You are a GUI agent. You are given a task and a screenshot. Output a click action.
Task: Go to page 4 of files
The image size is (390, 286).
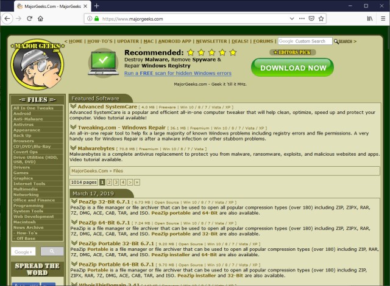[x=123, y=182]
